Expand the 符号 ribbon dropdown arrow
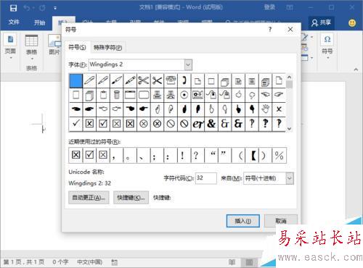The width and height of the screenshot is (363, 268). point(327,58)
